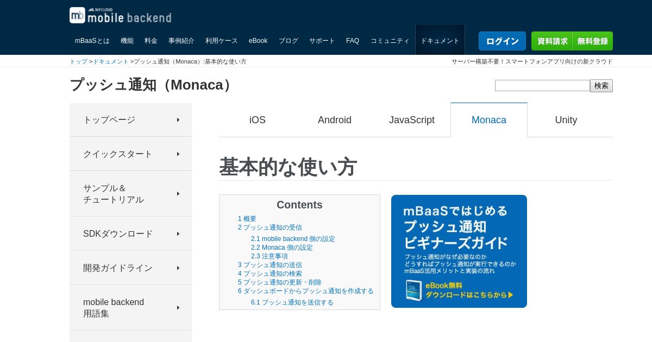Viewport: 652px width, 342px height.
Task: Open 6 ダッシュボードからプッシュ通知を作成する link
Action: click(x=306, y=291)
